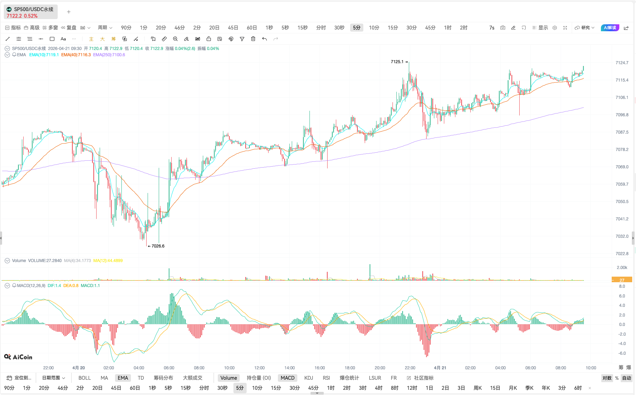
Task: Toggle the MACD indicator off
Action: click(287, 378)
